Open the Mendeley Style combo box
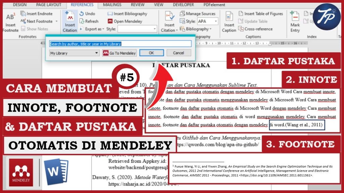The height and width of the screenshot is (193, 344). coord(137,29)
